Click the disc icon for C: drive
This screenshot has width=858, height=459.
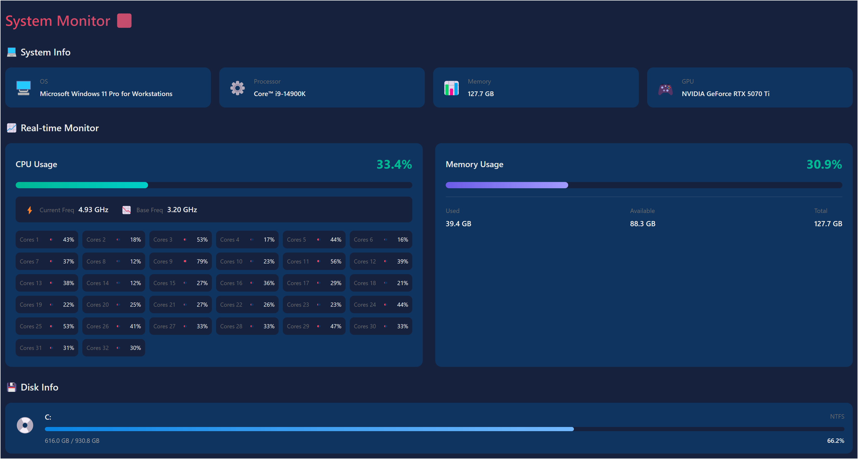[x=25, y=425]
